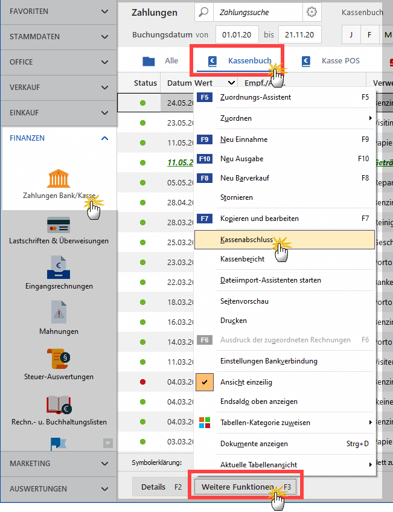The height and width of the screenshot is (512, 393).
Task: Choose Kassenabschluss from context menu
Action: 246,240
